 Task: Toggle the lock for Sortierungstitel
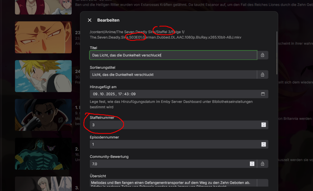pyautogui.click(x=262, y=75)
